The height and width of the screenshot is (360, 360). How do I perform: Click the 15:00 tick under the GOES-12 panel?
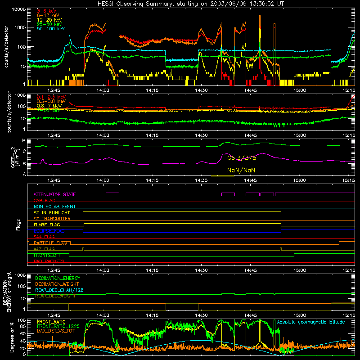300,180
